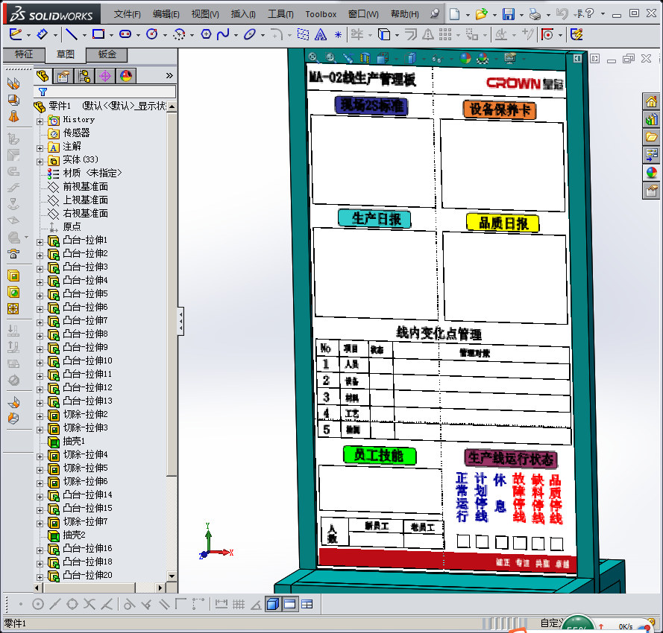This screenshot has width=663, height=633.
Task: Select the Arc sketch tool
Action: tap(179, 34)
